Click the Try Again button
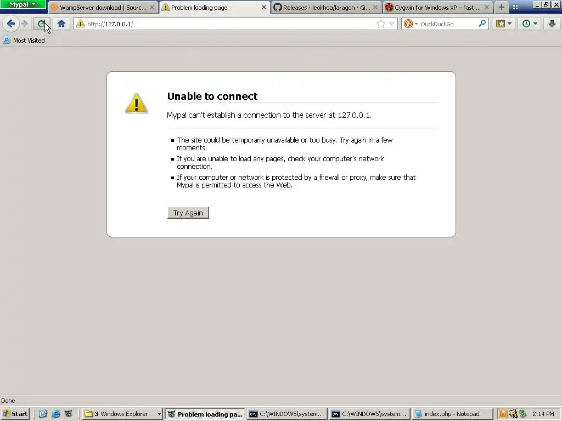 (x=188, y=213)
